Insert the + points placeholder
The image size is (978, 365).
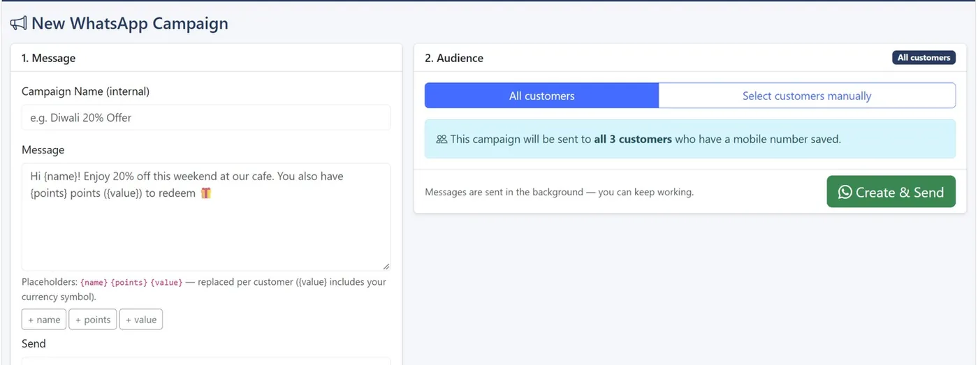(x=93, y=320)
